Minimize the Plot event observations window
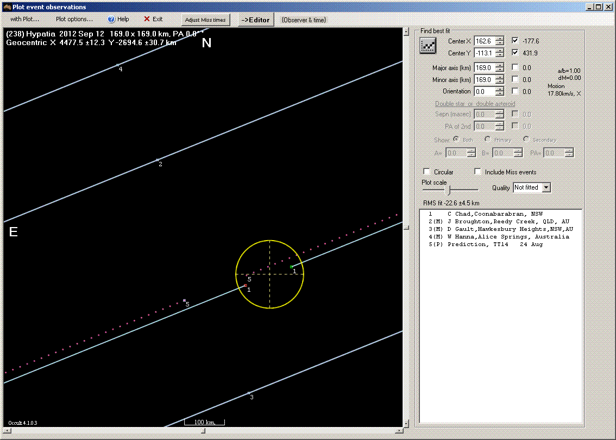The width and height of the screenshot is (616, 440). 590,7
